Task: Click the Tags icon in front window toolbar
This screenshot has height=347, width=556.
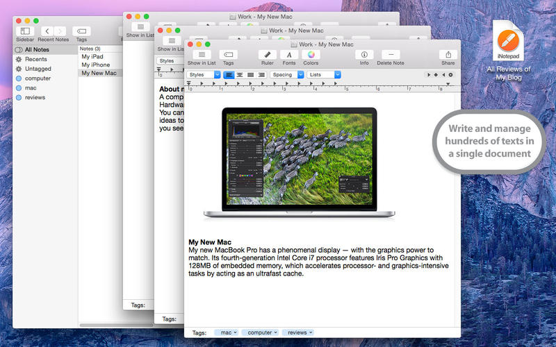Action: [228, 54]
